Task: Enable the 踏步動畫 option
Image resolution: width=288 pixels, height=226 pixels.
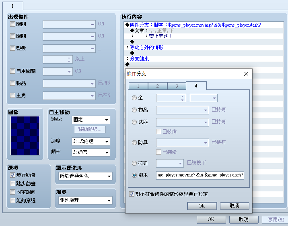Action: coord(12,184)
